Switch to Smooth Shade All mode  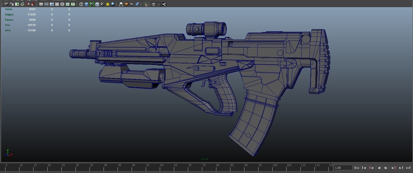pos(86,4)
